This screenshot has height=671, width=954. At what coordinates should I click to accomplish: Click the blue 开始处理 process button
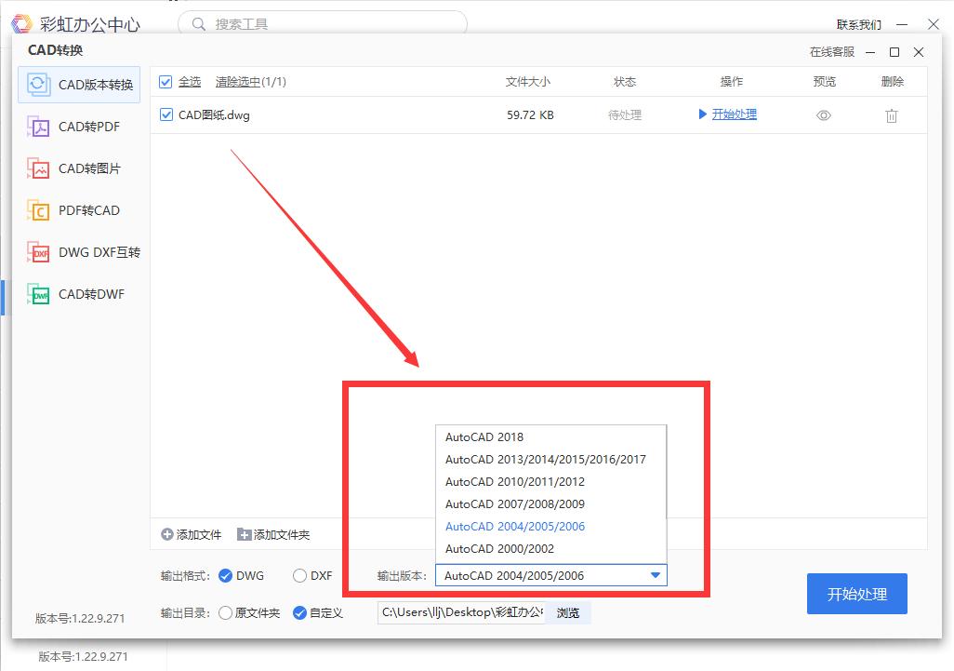click(x=856, y=593)
